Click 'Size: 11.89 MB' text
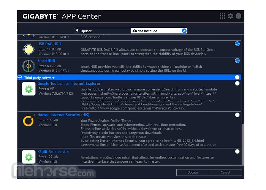Image resolution: width=266 pixels, height=190 pixels. pos(50,49)
